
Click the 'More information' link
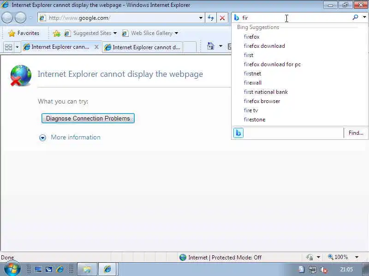[x=76, y=137]
